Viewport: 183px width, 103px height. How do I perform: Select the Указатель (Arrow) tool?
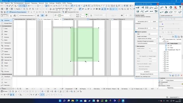6,20
